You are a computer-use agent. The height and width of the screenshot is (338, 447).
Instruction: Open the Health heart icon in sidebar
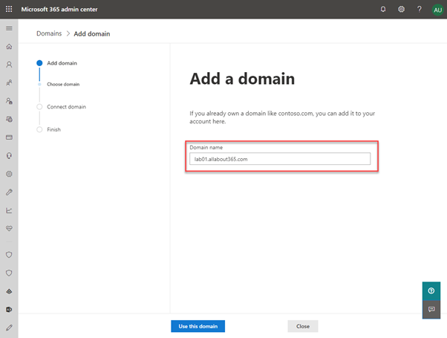click(x=9, y=229)
